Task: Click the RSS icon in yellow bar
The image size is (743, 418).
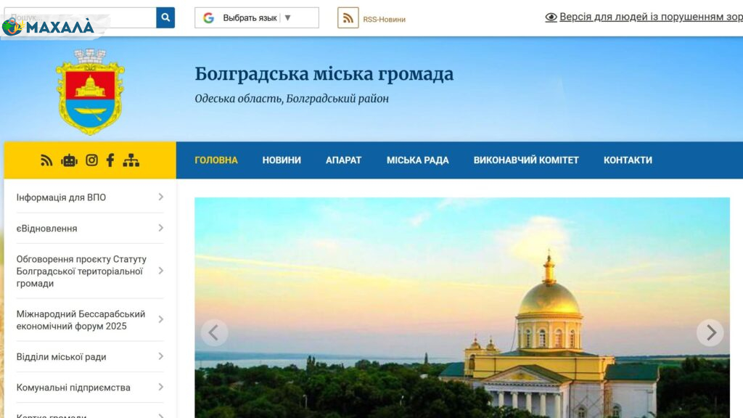Action: (46, 160)
